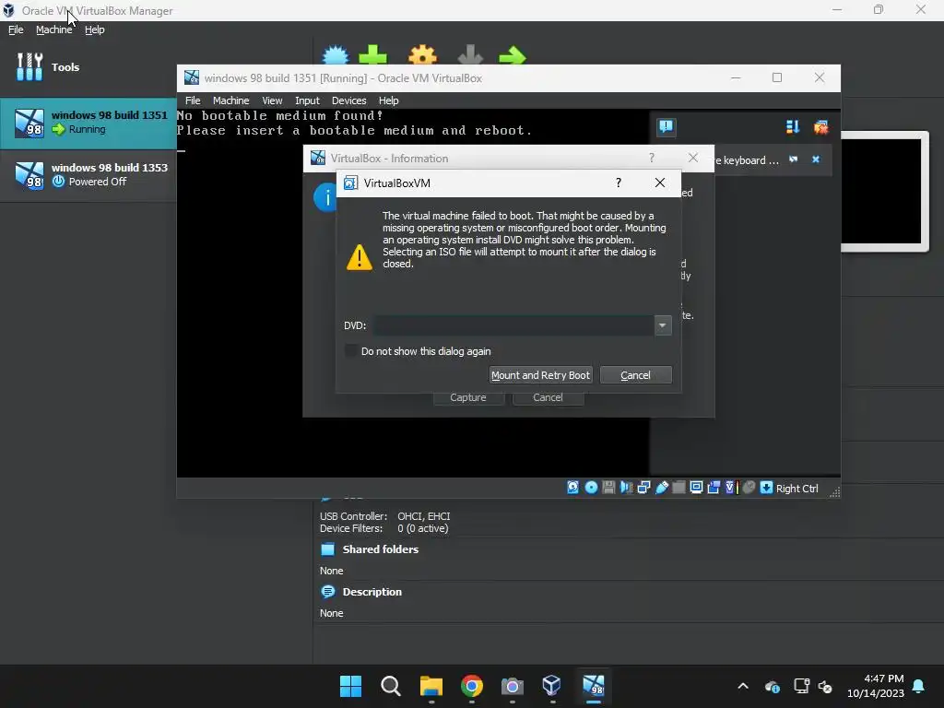Click 'OHCI, EHCI' USB controller value

[424, 516]
